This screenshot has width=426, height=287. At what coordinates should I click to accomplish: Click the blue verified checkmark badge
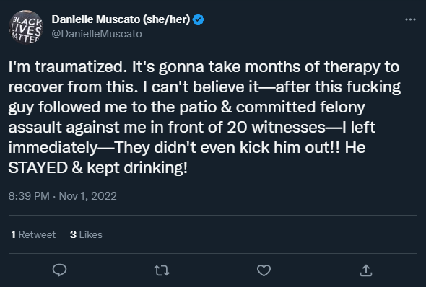pos(199,19)
